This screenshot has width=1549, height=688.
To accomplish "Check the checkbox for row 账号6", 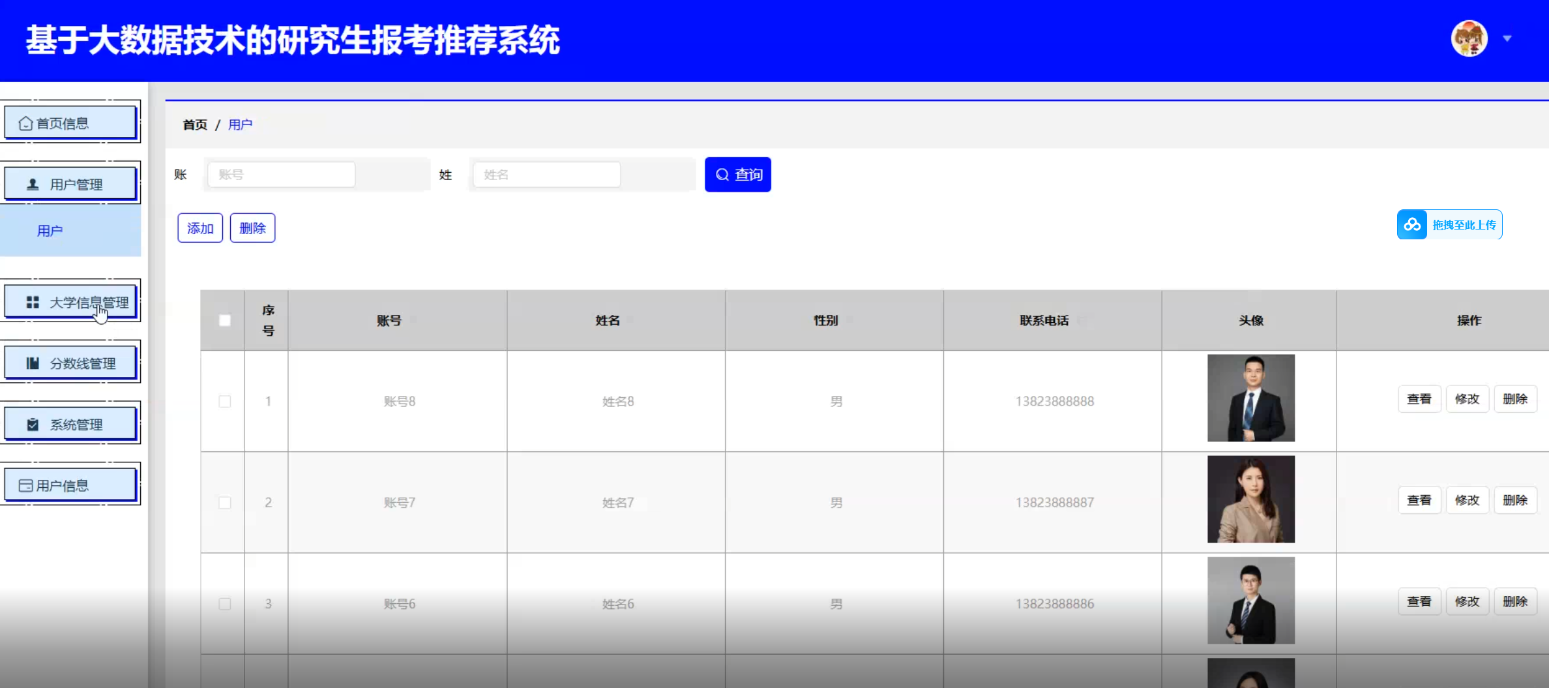I will [225, 604].
